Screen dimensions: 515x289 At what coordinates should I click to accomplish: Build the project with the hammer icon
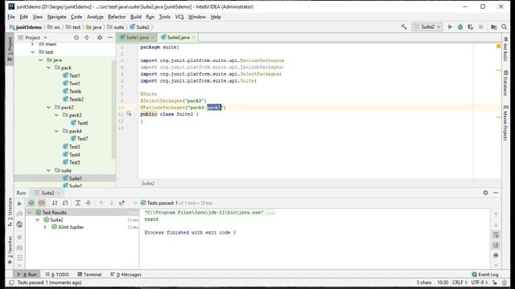click(404, 27)
